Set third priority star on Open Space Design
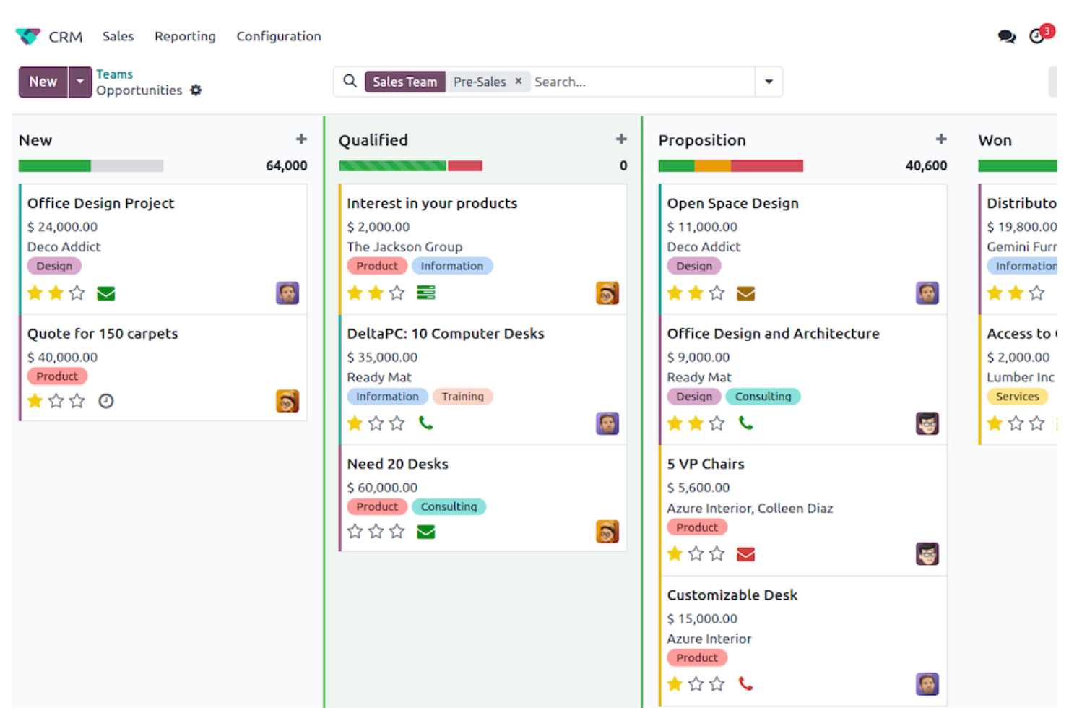Viewport: 1069px width, 708px height. pos(717,293)
